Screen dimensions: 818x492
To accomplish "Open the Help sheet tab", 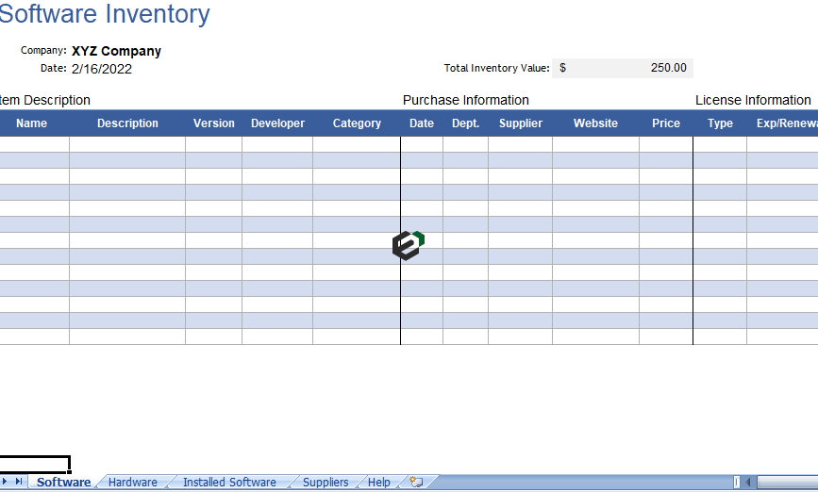I will click(379, 482).
